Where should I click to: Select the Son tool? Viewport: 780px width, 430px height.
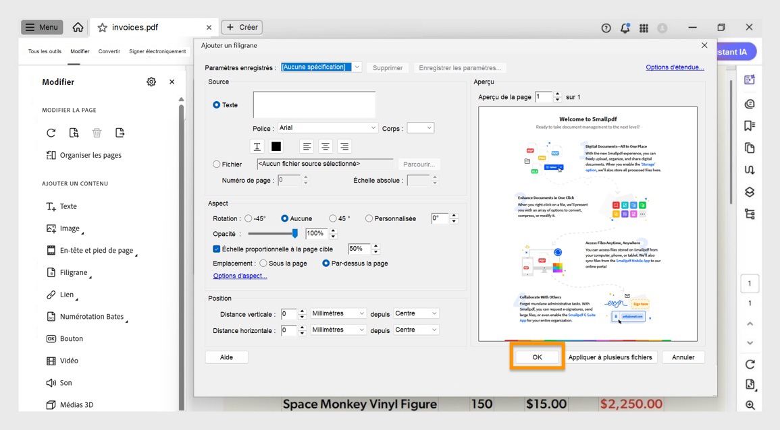59,383
